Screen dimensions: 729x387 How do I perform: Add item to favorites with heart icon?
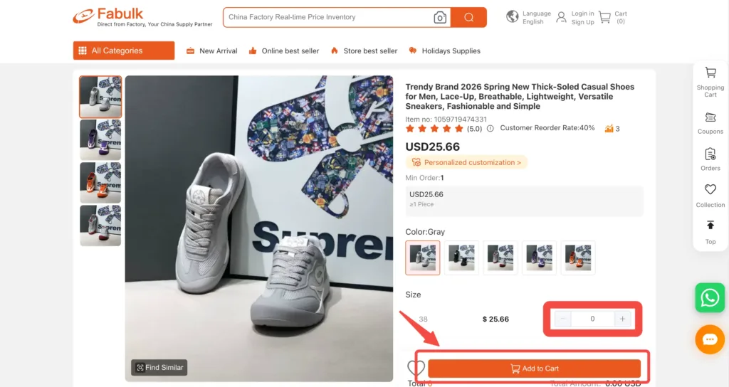(x=416, y=368)
